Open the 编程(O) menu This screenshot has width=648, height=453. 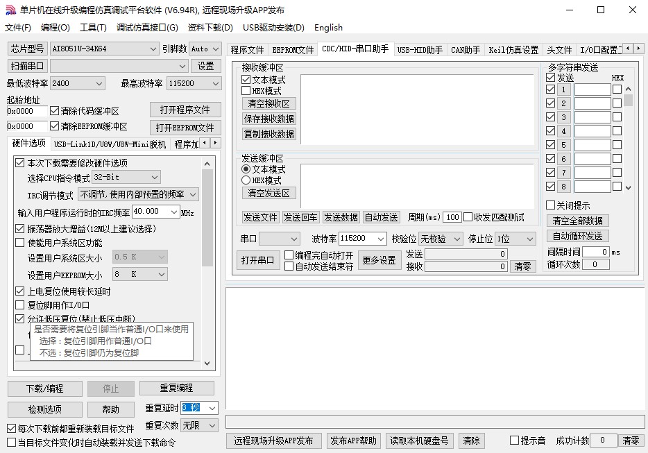(56, 28)
